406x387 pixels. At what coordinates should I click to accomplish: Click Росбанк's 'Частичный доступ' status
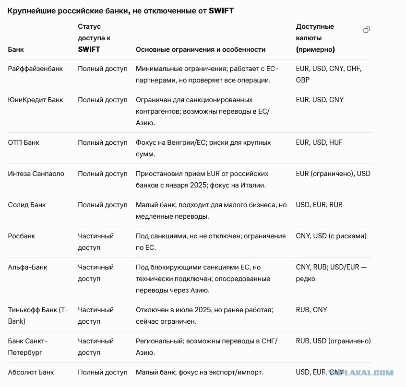click(96, 242)
